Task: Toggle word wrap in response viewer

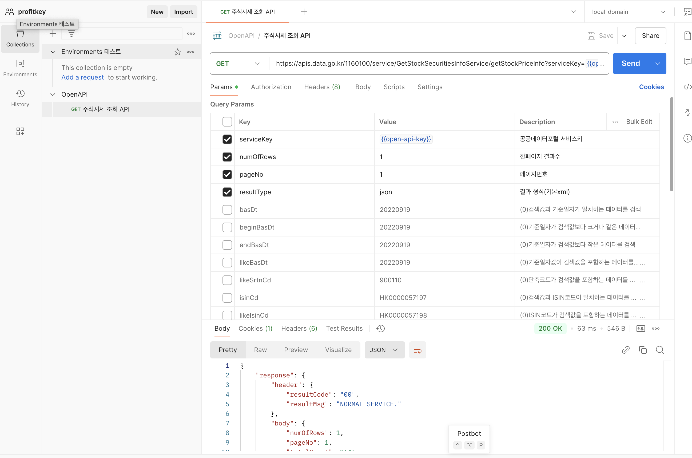Action: 418,350
